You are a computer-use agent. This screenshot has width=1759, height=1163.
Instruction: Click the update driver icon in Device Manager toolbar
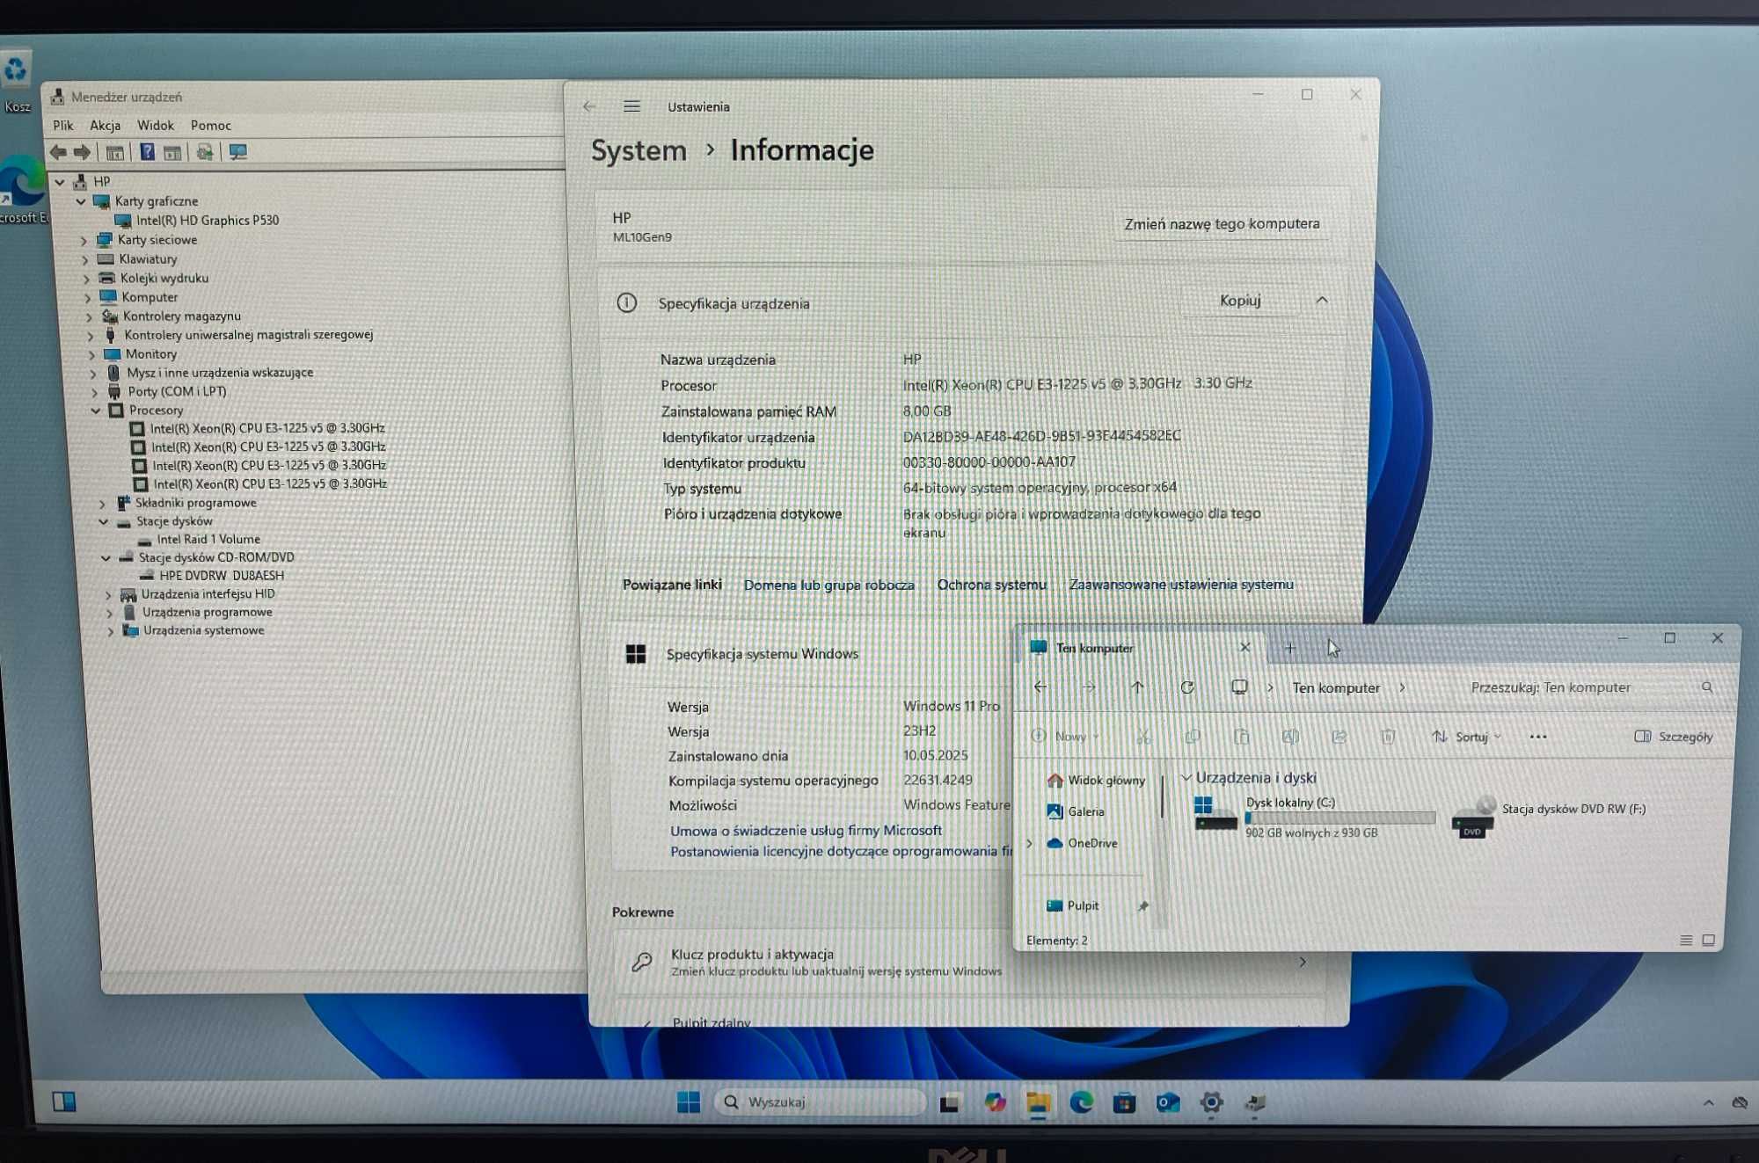click(x=205, y=152)
